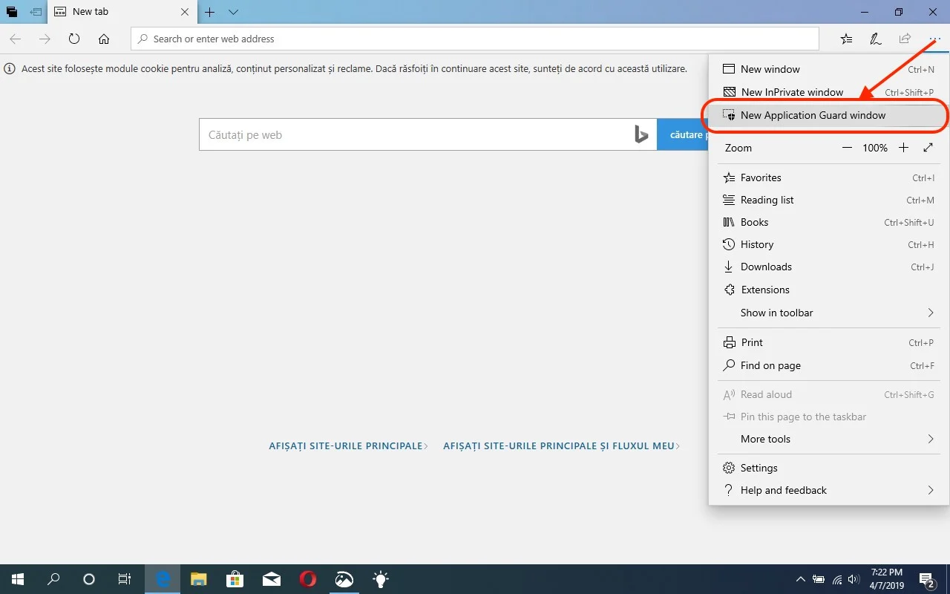Set tabs aside icon in tab bar
Image resolution: width=950 pixels, height=594 pixels.
(36, 12)
